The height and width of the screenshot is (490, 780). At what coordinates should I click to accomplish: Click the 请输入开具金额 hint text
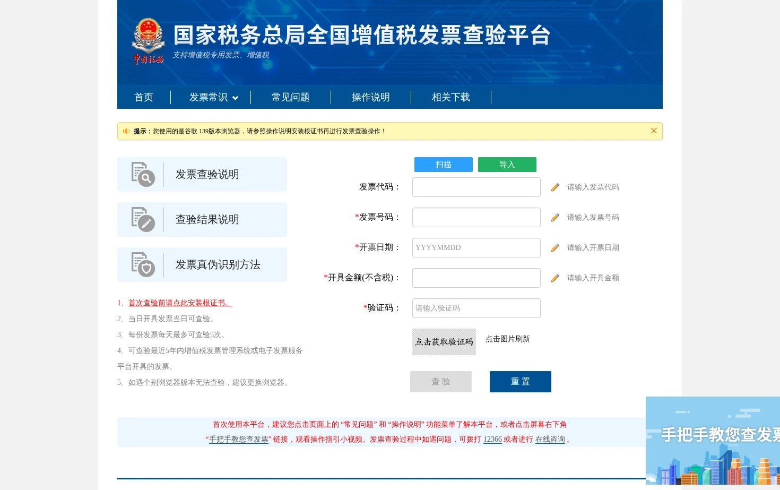(593, 278)
